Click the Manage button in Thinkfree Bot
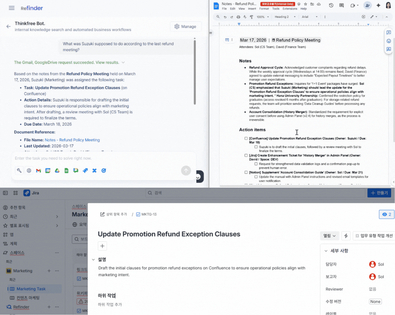 click(186, 26)
